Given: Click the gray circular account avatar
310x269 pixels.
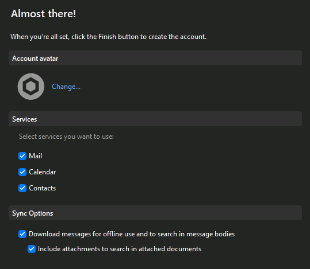Looking at the screenshot, I should point(31,87).
